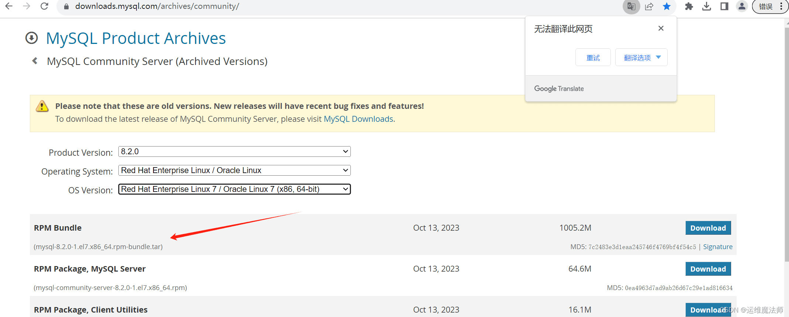Click the download circle icon beside MySQL Product Archives
Screen dimensions: 789x317
[x=32, y=38]
